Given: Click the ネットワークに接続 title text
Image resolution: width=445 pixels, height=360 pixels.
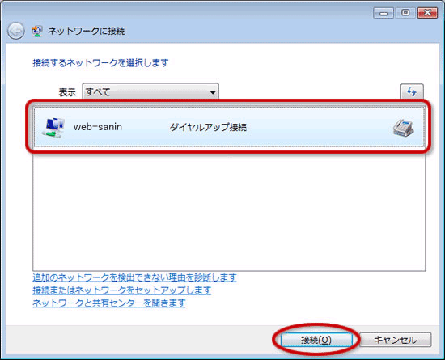Looking at the screenshot, I should [87, 31].
